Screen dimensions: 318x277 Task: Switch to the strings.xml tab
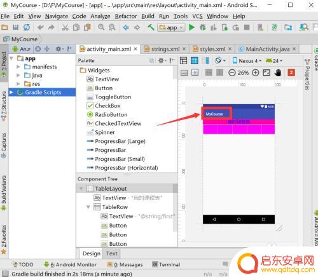click(165, 49)
